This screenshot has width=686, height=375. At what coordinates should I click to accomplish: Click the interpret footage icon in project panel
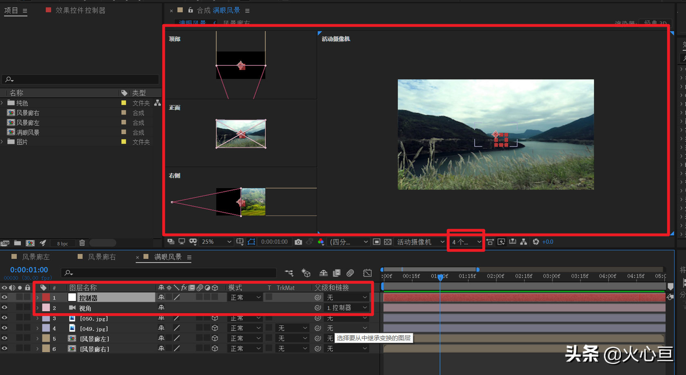click(4, 243)
